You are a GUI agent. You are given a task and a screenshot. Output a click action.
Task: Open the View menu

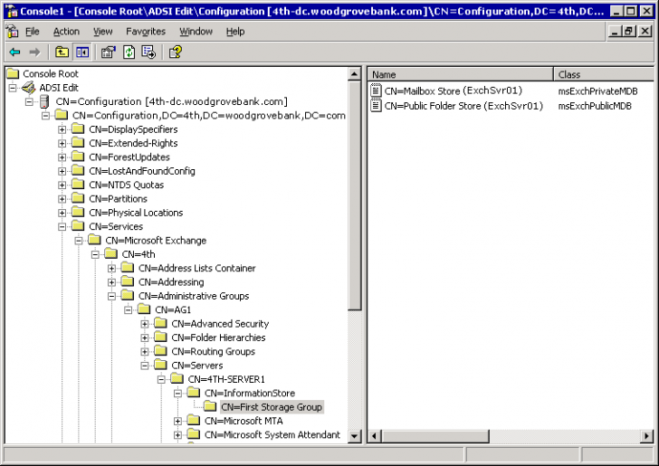(x=102, y=32)
